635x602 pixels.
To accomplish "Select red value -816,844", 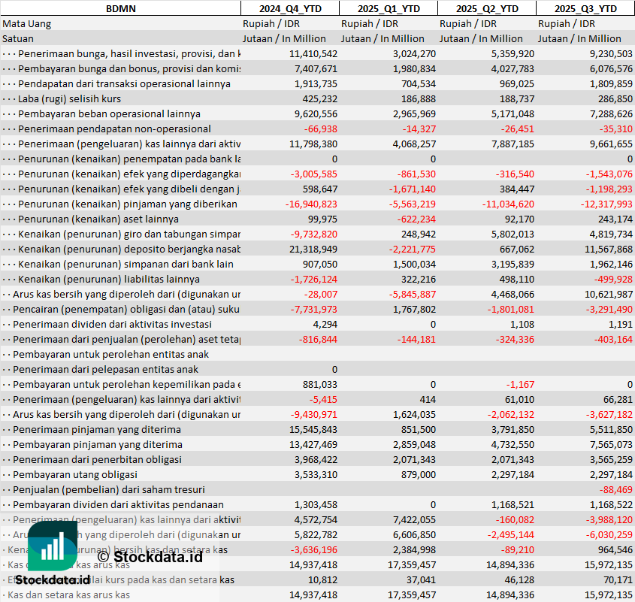I will pos(318,339).
